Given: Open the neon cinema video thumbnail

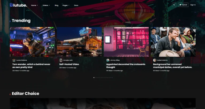Looking at the screenshot, I should [x=126, y=42].
